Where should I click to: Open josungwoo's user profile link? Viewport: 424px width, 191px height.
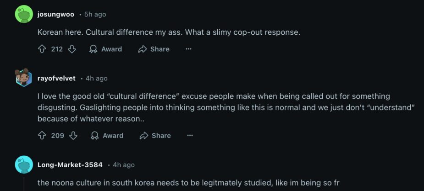point(55,14)
